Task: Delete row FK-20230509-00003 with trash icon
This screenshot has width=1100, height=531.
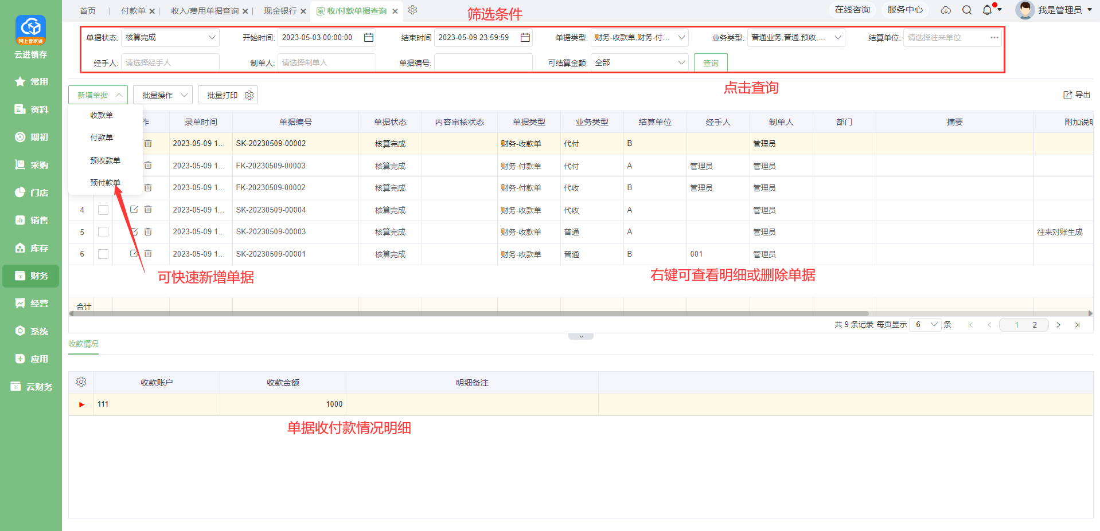Action: [148, 166]
